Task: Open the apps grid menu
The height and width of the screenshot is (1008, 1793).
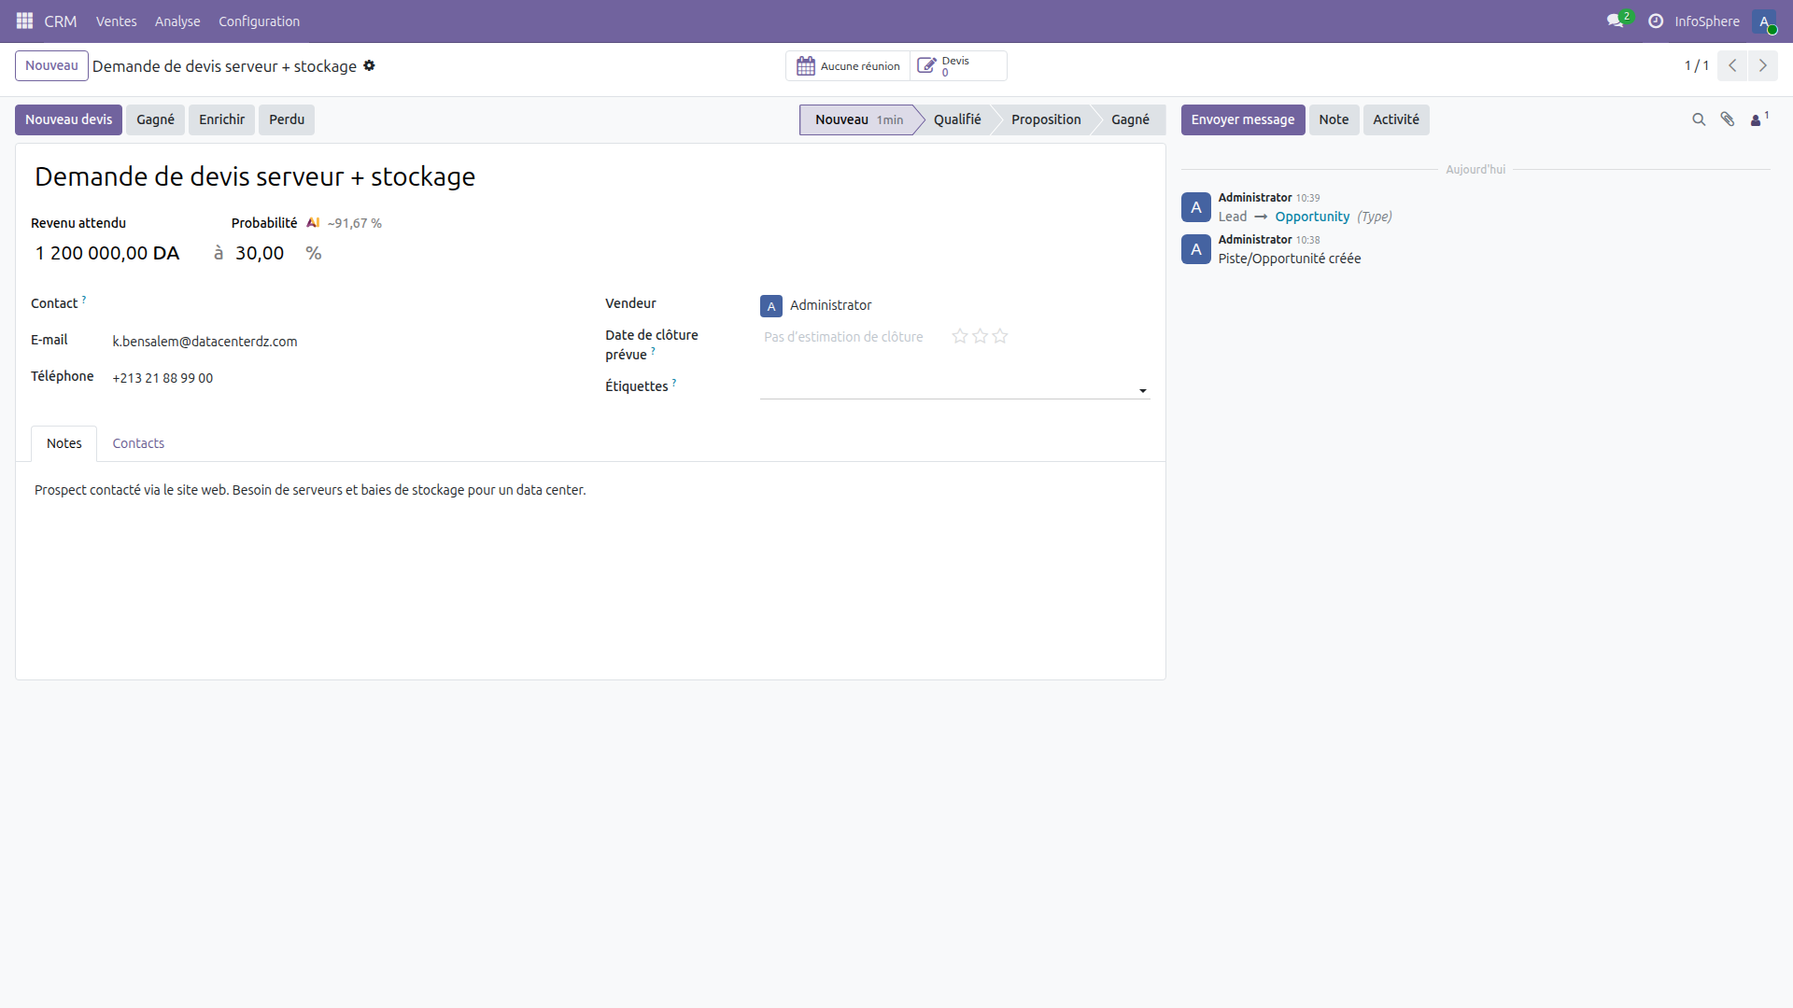Action: (23, 21)
